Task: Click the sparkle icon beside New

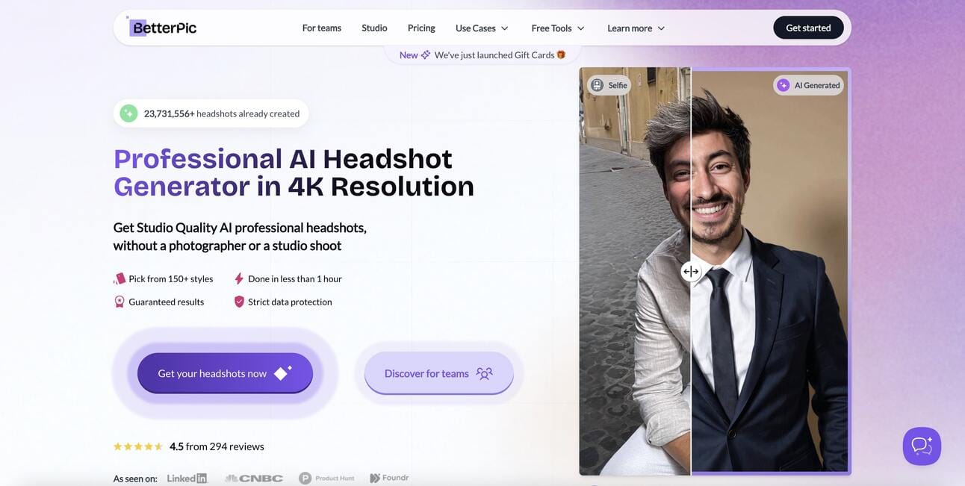Action: point(426,54)
